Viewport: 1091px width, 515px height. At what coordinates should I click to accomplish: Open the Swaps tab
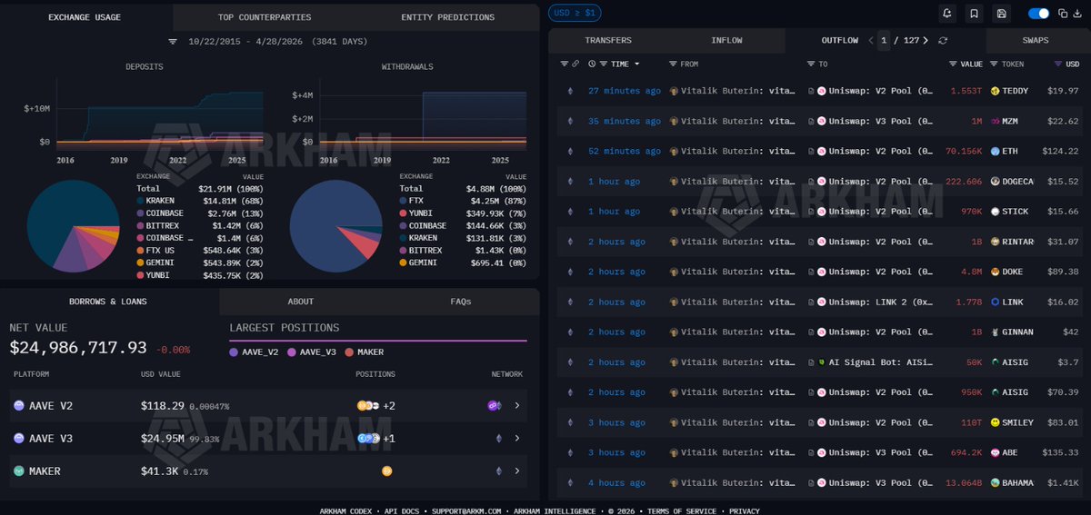click(1036, 40)
